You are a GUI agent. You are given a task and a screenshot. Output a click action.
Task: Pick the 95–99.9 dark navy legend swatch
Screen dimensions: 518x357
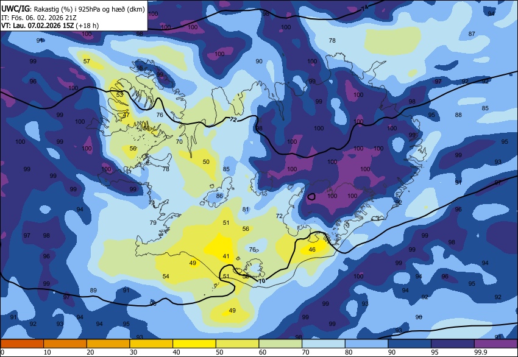453,344
